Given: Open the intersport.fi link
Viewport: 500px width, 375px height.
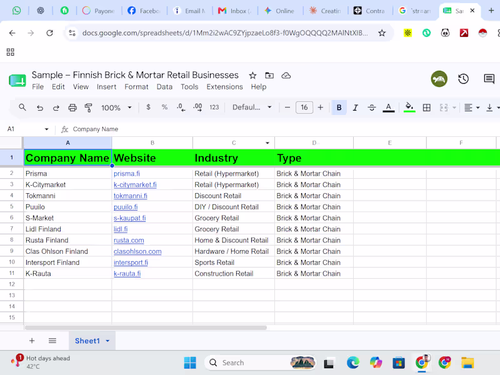Looking at the screenshot, I should (x=131, y=262).
